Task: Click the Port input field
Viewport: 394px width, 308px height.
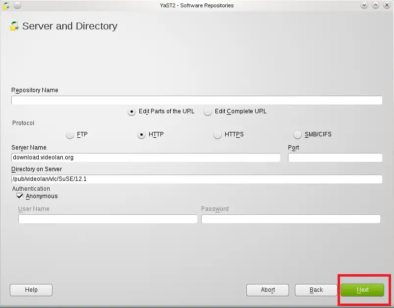Action: 335,157
